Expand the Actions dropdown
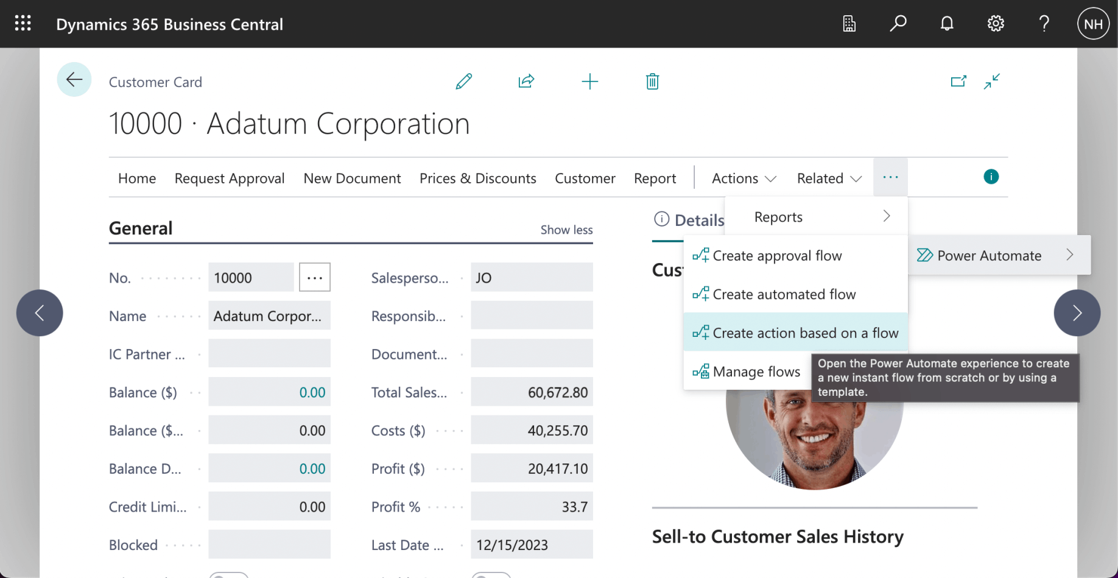 (744, 178)
